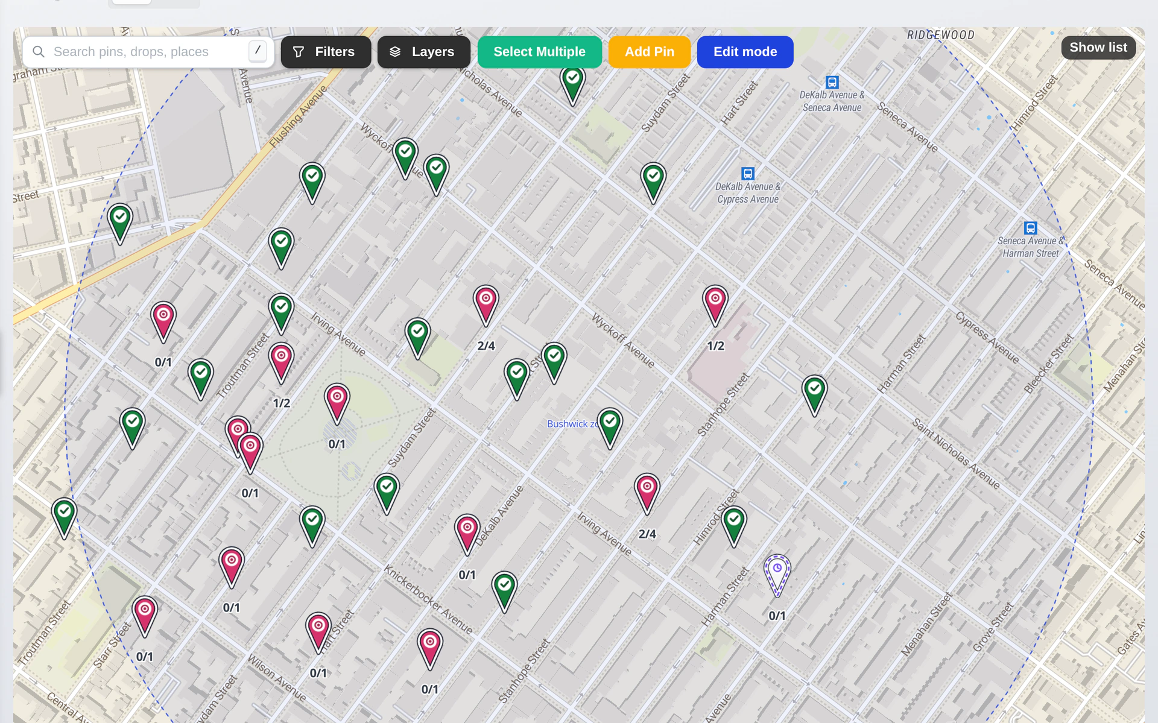Screen dimensions: 1158x723
Task: Click the slash shortcut key badge
Action: tap(258, 51)
